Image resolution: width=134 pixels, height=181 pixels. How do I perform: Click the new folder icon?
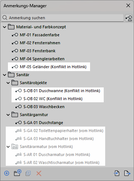pyautogui.click(x=18, y=173)
